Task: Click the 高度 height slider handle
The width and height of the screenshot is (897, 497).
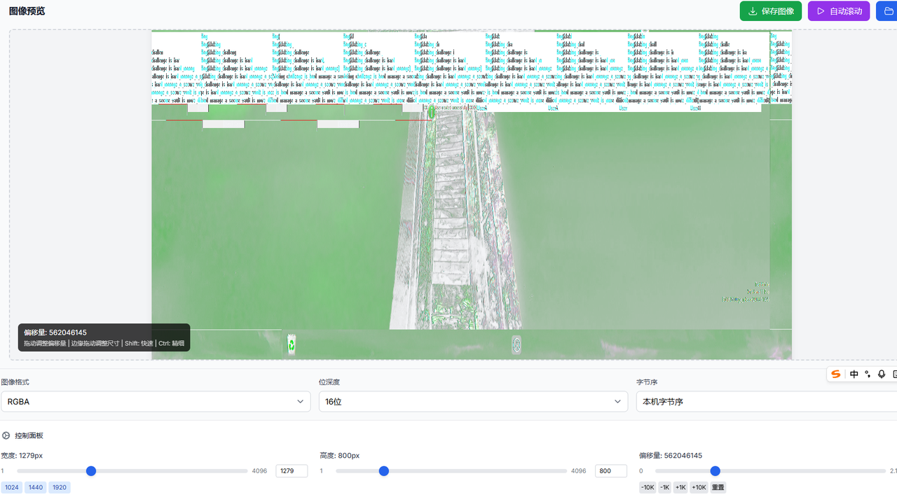Action: pyautogui.click(x=384, y=471)
